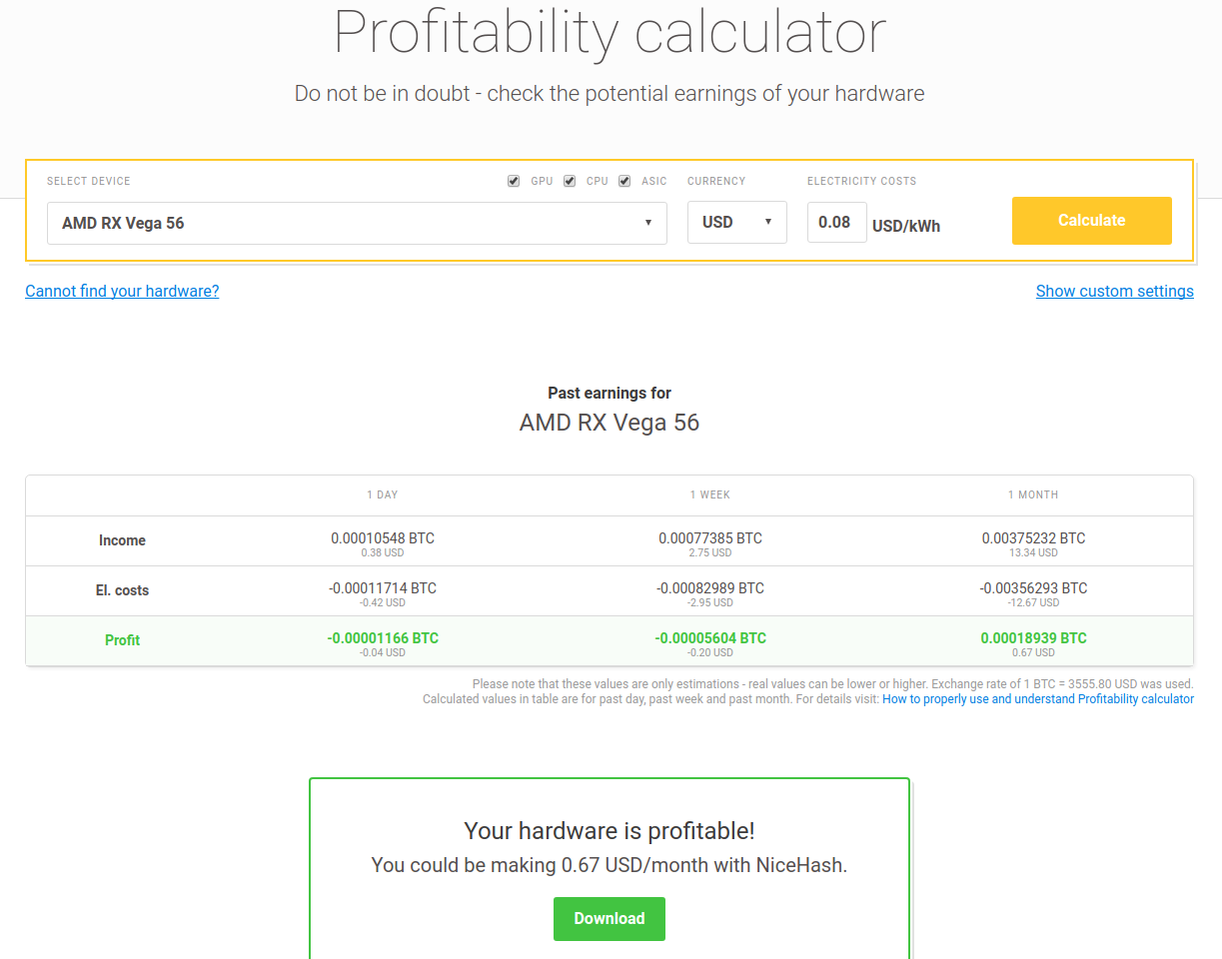Click the 1 month cost '-0.00356293 BTC'
Screen dimensions: 1222x959
pyautogui.click(x=1033, y=587)
